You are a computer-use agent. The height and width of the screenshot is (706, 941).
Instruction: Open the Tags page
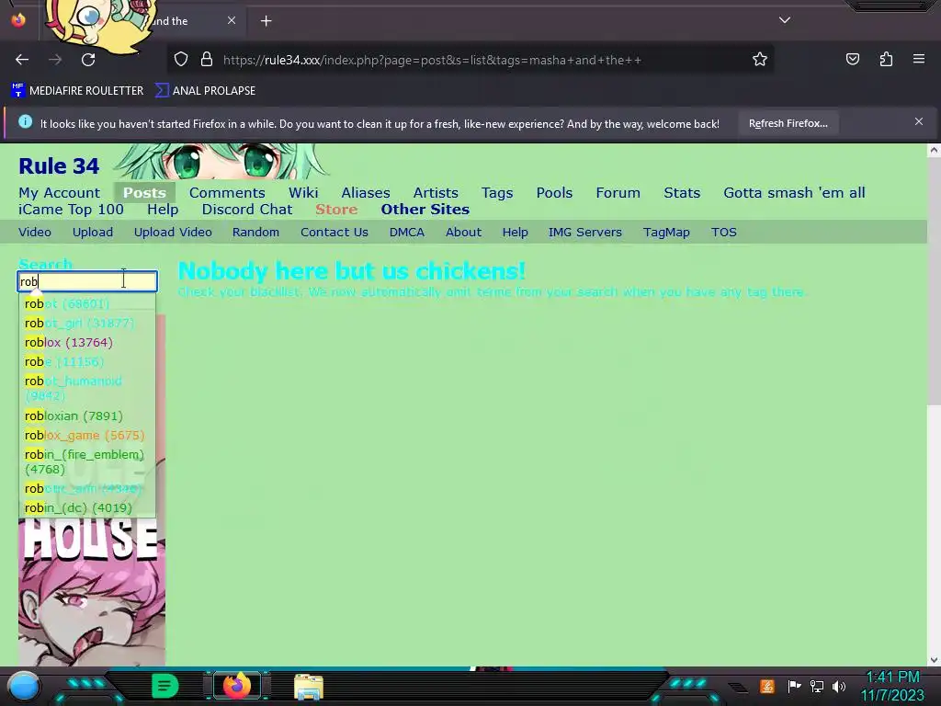pos(497,193)
